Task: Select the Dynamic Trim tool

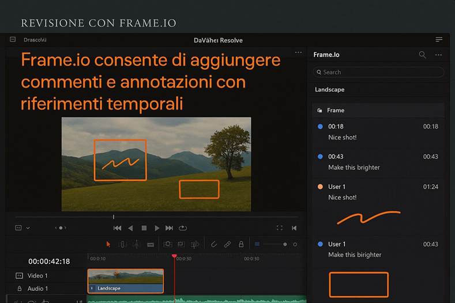Action: coord(136,244)
